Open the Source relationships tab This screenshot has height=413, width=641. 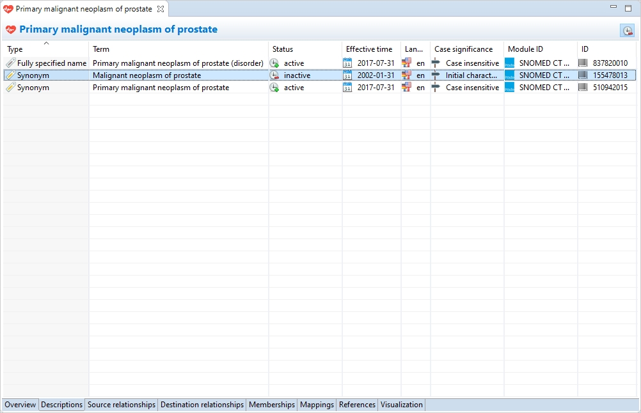(122, 405)
